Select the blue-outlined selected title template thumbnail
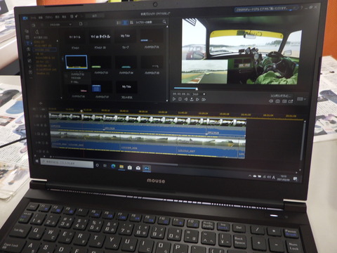Image resolution: width=337 pixels, height=253 pixels. [x=77, y=62]
